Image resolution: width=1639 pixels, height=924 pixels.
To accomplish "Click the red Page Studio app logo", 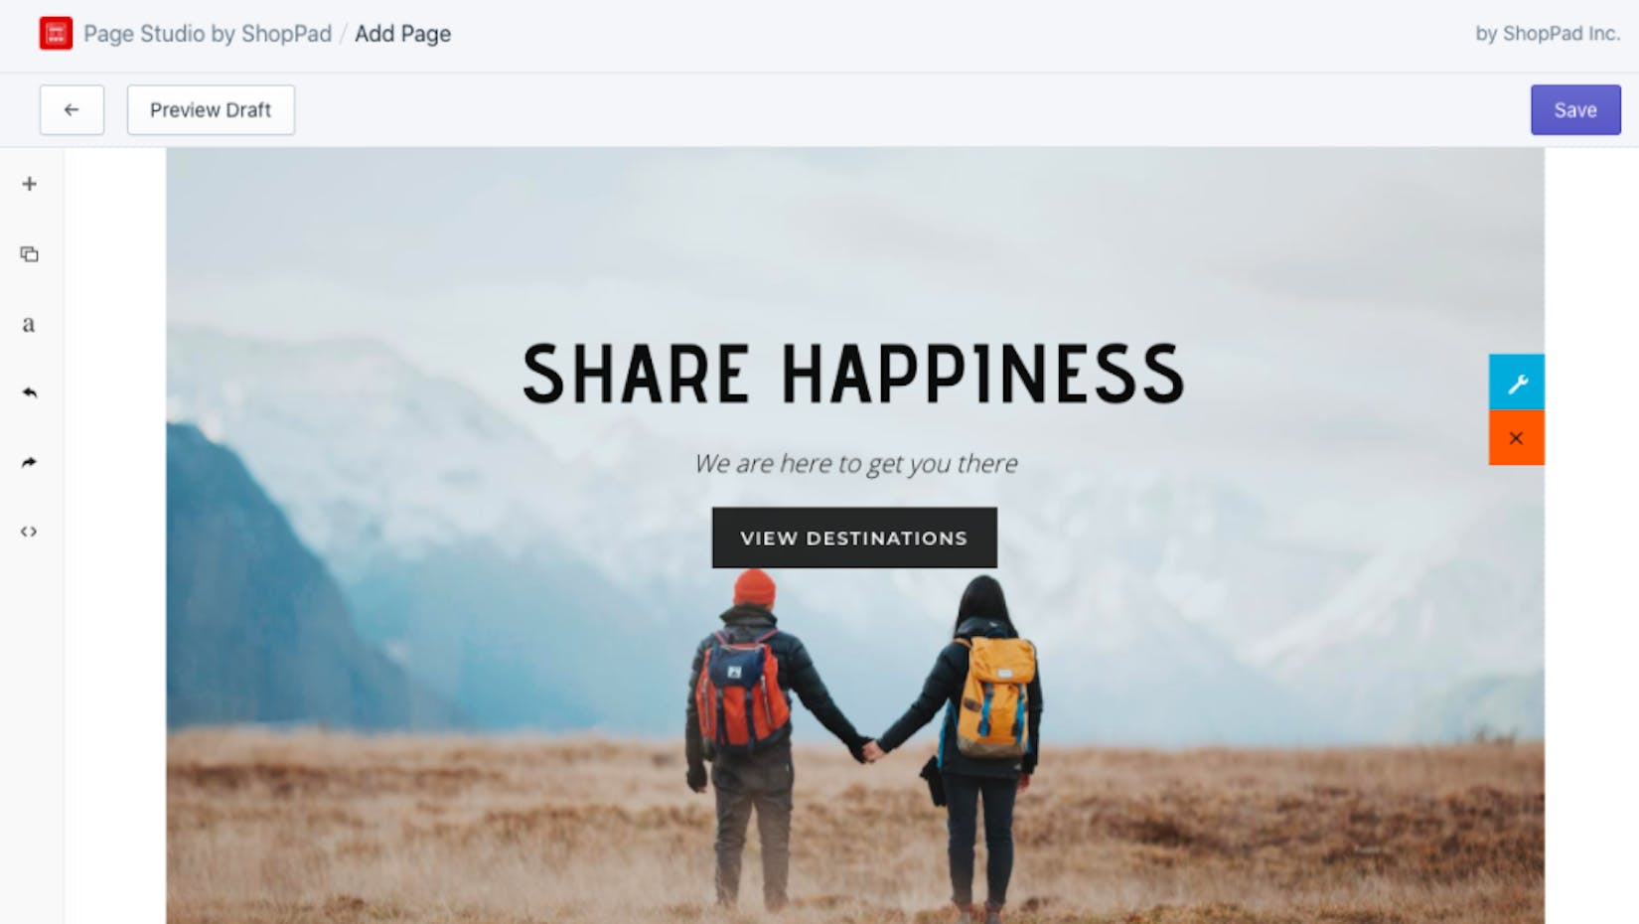I will (x=56, y=34).
